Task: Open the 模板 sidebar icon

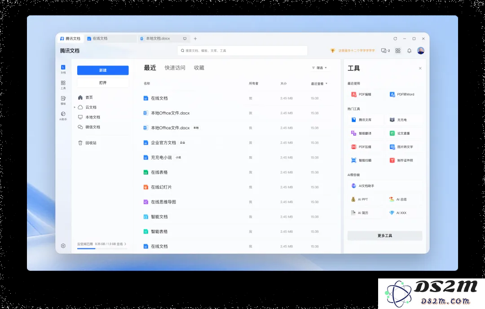Action: point(63,100)
